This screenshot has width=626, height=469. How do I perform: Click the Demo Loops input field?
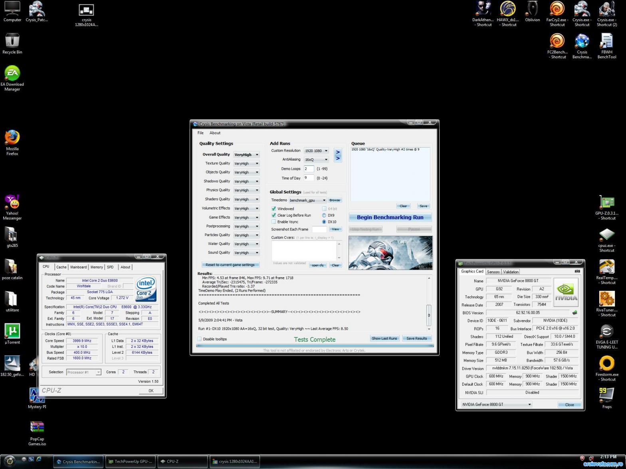point(309,169)
